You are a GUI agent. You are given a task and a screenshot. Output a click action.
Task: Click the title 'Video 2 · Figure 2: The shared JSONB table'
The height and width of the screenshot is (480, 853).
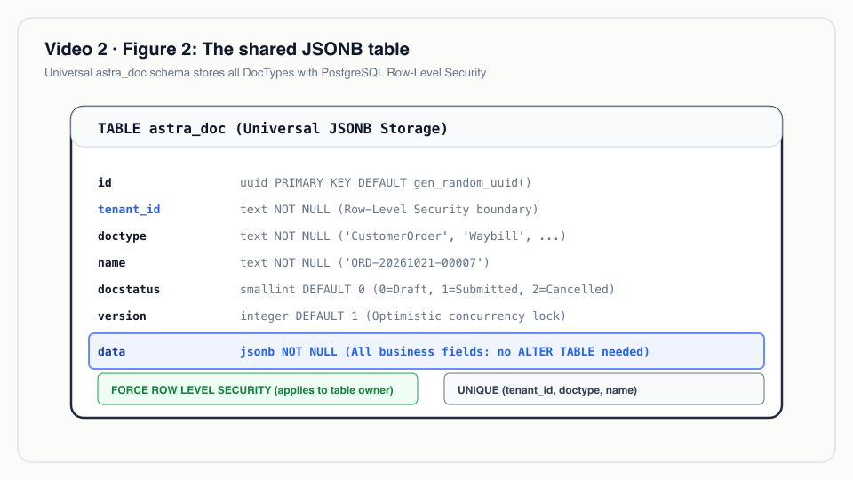pos(227,49)
